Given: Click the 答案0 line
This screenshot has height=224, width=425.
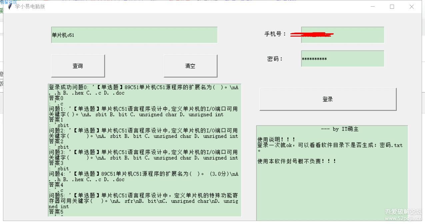Looking at the screenshot, I should point(56,98).
